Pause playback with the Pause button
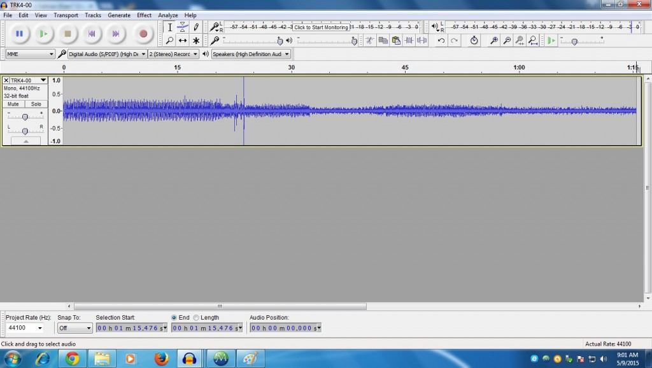 pos(19,34)
